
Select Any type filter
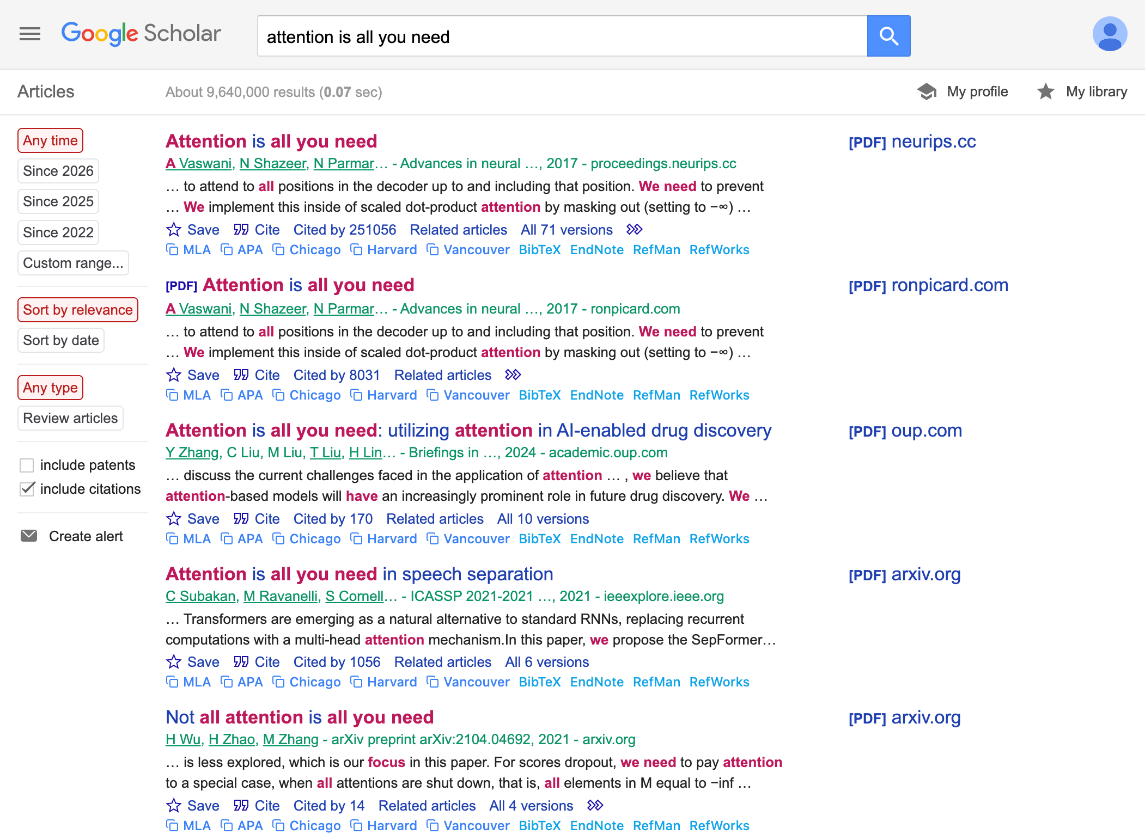(50, 388)
